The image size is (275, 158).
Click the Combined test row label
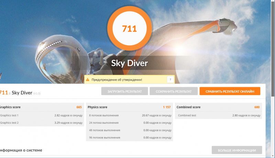tap(187, 115)
